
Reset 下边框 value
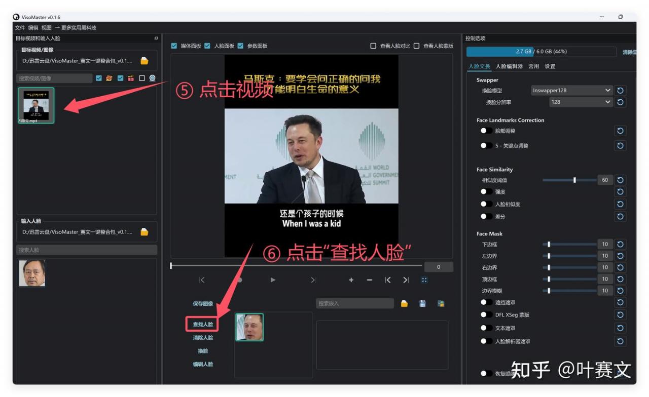(x=620, y=244)
